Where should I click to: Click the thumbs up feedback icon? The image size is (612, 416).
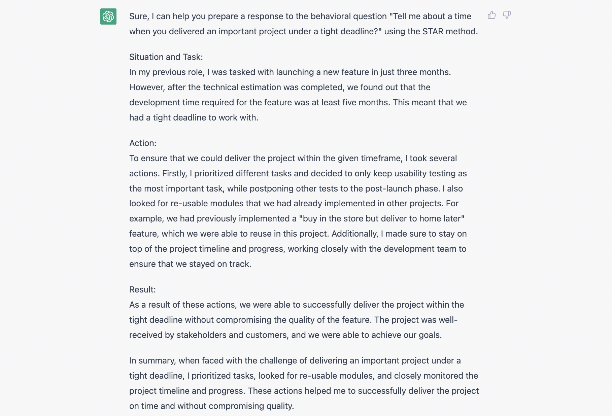(491, 15)
